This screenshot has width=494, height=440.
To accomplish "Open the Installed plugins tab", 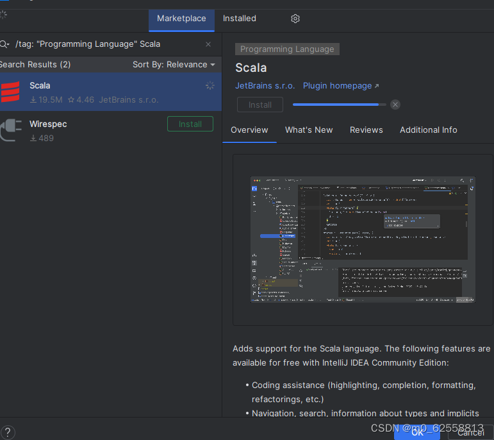I will point(240,19).
